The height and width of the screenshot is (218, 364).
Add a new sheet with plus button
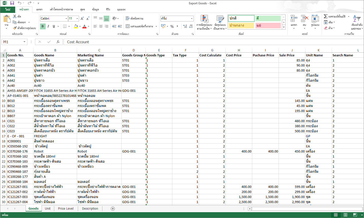pos(113,209)
